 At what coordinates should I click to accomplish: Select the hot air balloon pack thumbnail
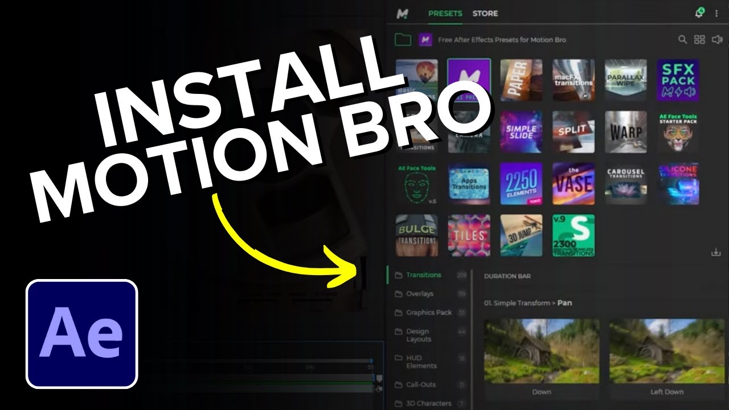click(417, 80)
